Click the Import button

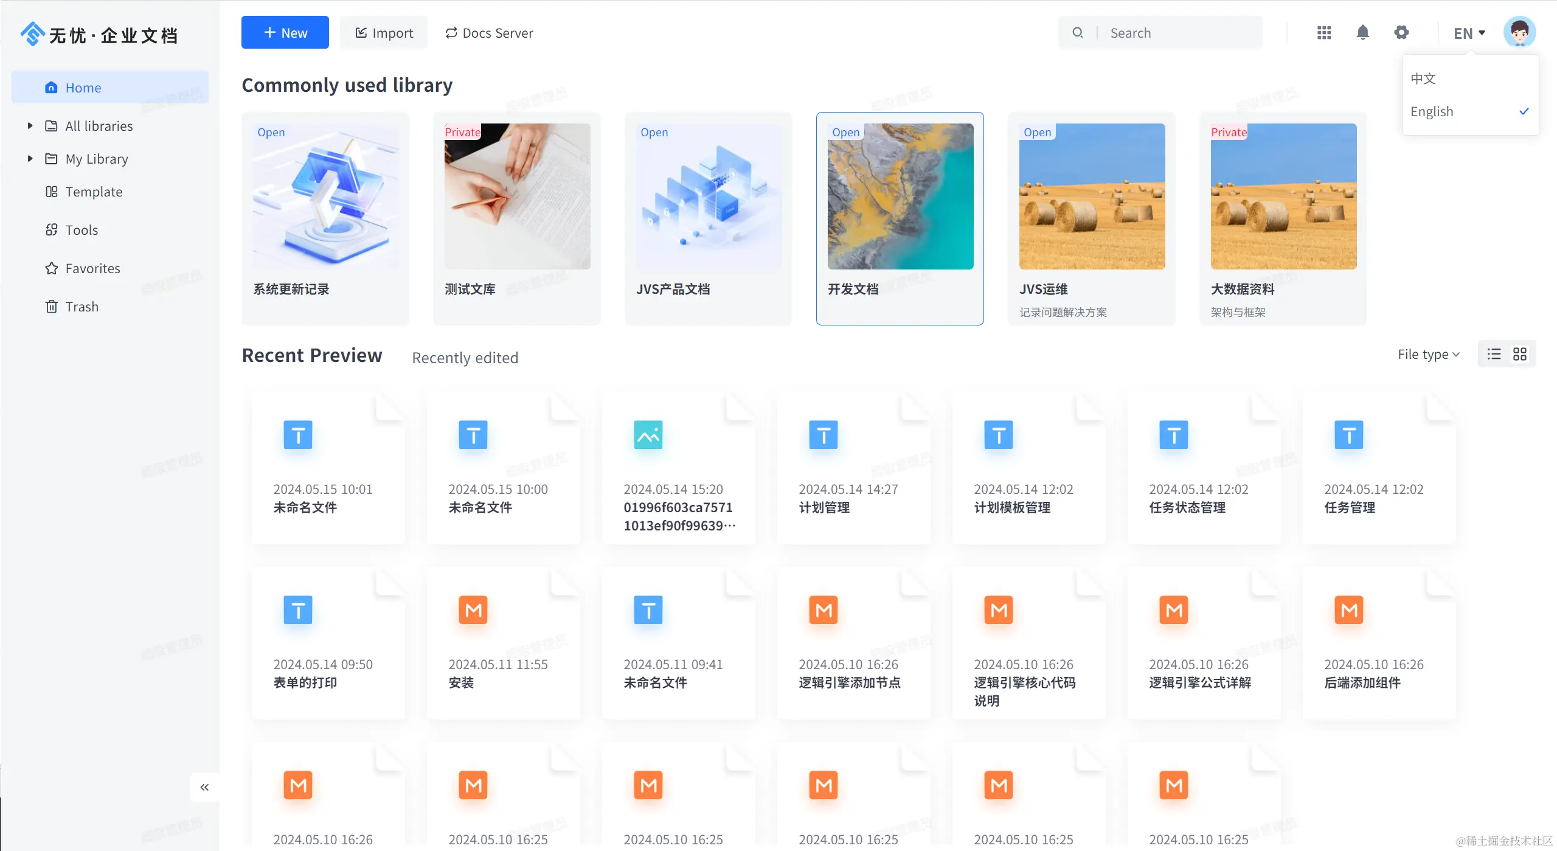pyautogui.click(x=384, y=33)
